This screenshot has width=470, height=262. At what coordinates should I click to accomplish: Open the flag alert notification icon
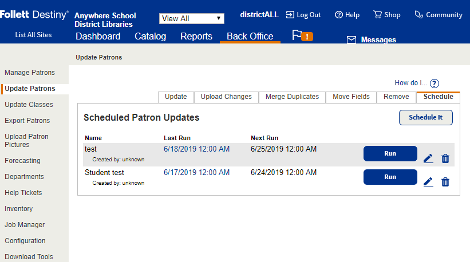coord(302,36)
